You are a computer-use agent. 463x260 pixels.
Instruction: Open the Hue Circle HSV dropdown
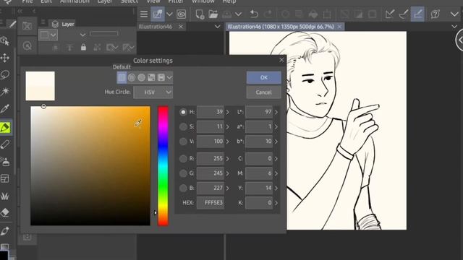point(153,92)
